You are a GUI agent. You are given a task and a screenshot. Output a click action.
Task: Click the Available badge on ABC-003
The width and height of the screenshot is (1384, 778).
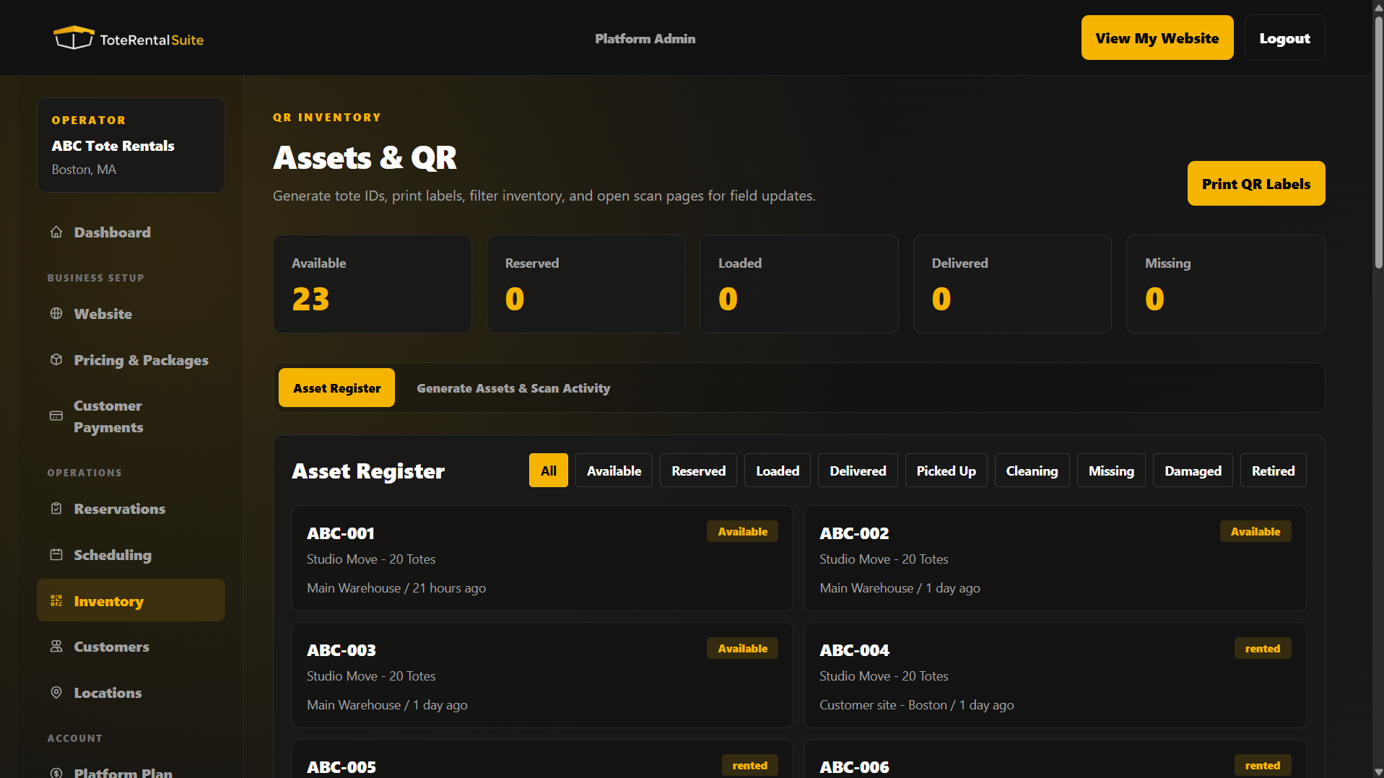click(x=742, y=648)
